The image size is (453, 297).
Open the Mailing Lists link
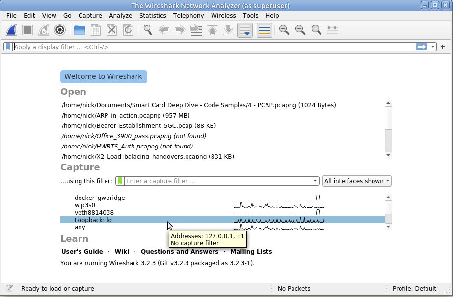pyautogui.click(x=251, y=252)
